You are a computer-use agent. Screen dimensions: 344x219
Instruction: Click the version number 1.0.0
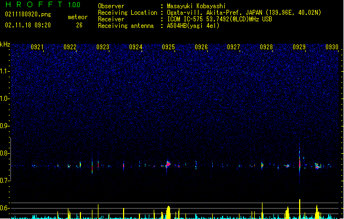click(74, 5)
